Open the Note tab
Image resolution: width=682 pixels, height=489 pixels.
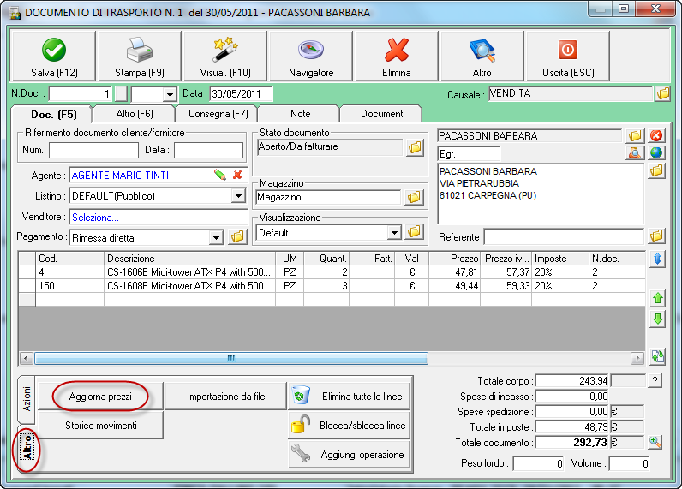coord(300,113)
